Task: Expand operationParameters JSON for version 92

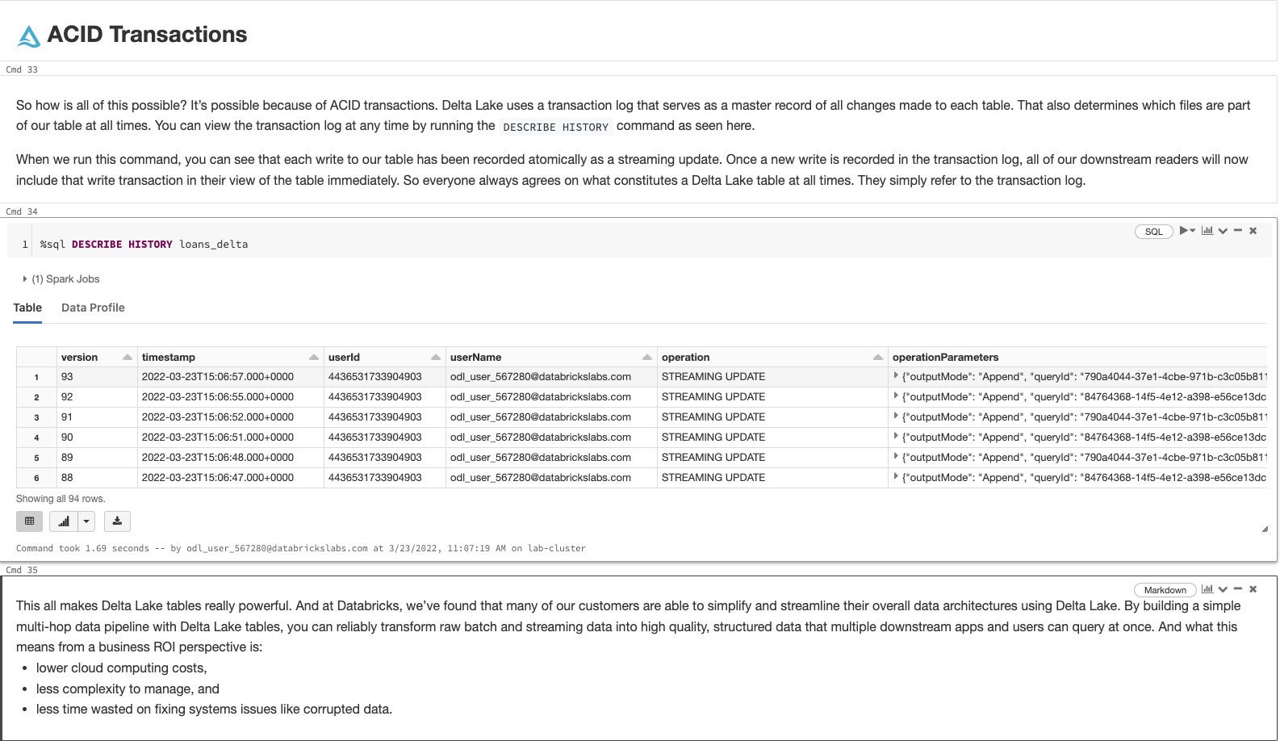Action: tap(896, 396)
